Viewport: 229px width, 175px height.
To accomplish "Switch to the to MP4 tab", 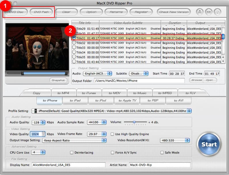I will pyautogui.click(x=63, y=93).
